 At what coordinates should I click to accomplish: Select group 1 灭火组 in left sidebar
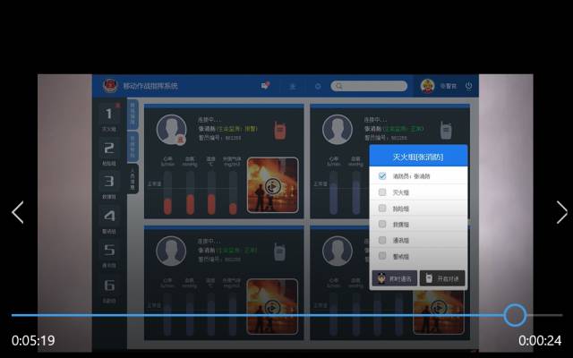108,116
